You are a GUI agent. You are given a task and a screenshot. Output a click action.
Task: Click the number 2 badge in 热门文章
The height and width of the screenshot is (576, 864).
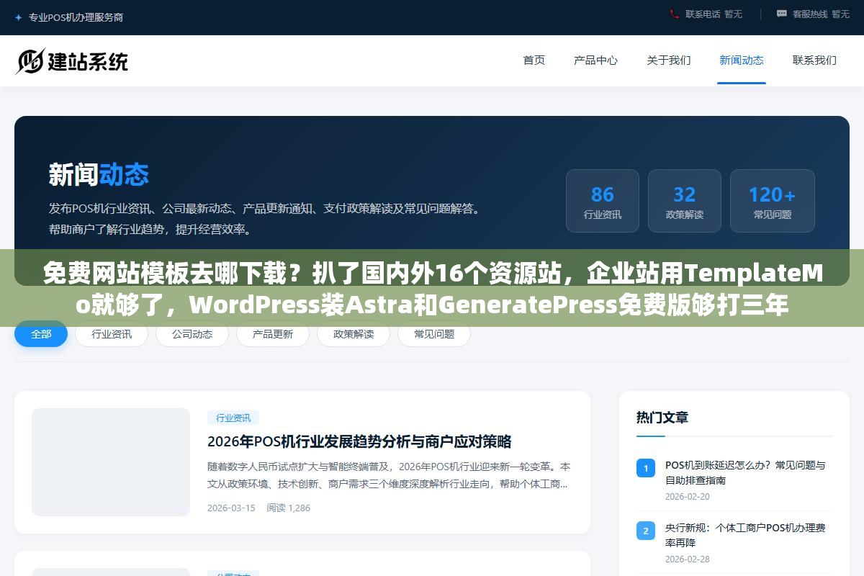(646, 531)
